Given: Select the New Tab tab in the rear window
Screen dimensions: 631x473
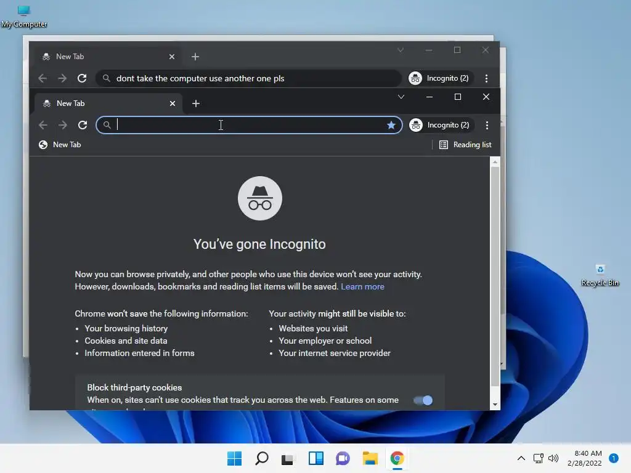Looking at the screenshot, I should coord(108,57).
